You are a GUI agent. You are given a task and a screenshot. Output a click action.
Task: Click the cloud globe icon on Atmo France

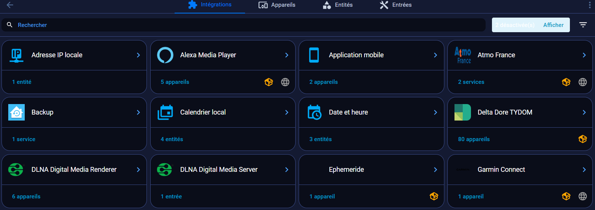pyautogui.click(x=582, y=82)
